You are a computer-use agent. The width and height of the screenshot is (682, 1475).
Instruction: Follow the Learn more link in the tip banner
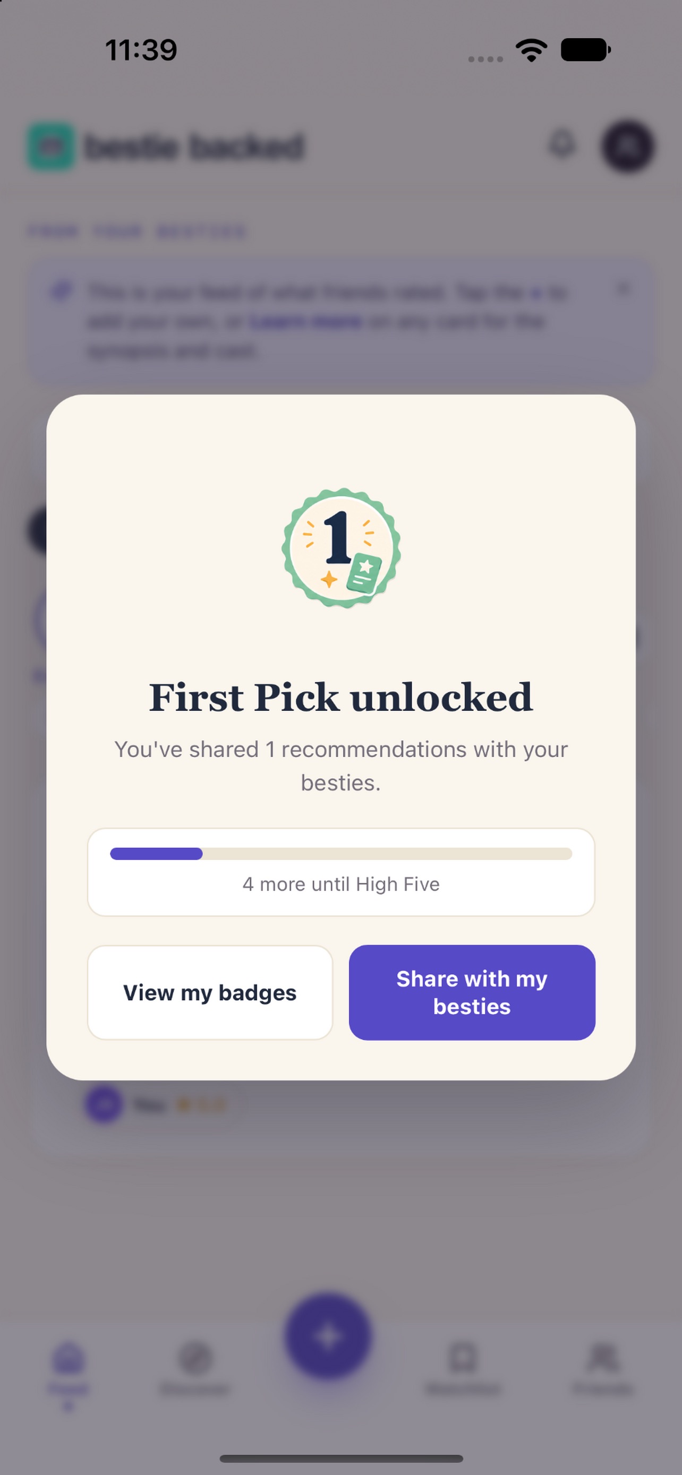point(306,322)
